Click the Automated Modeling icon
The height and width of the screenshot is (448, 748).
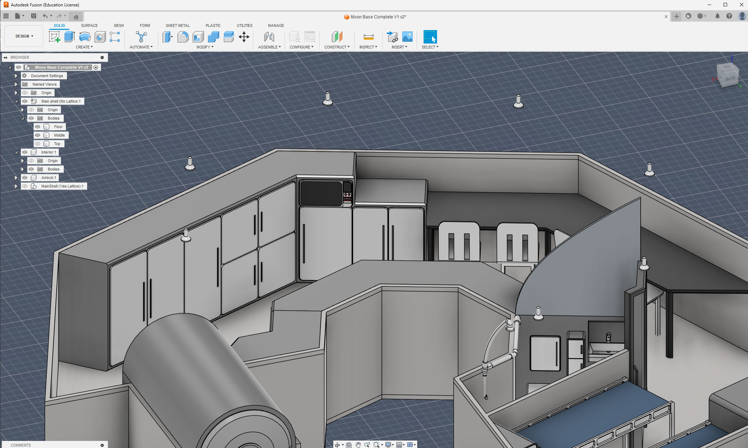tap(141, 37)
